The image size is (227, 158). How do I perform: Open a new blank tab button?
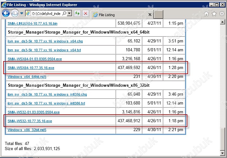(158, 15)
